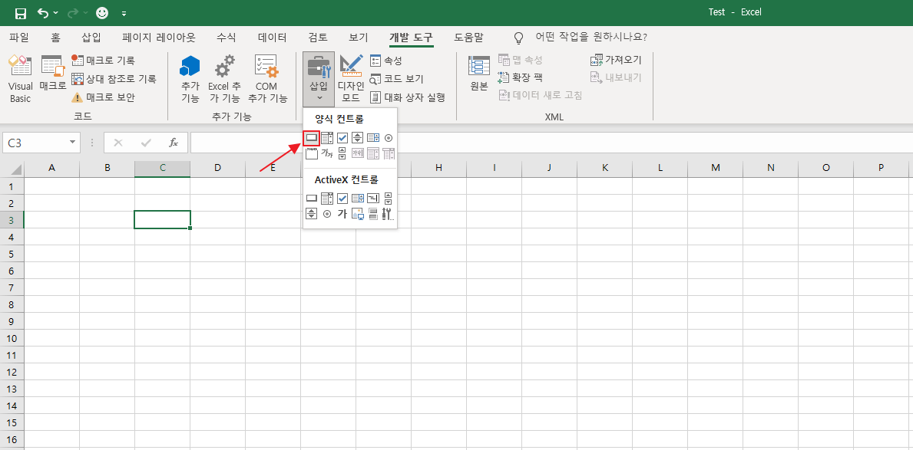Select the Form Controls List Box icon
Viewport: 913px width, 450px height.
click(x=373, y=138)
